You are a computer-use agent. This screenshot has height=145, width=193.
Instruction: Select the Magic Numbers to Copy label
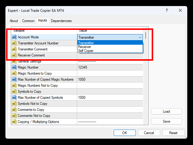click(35, 73)
